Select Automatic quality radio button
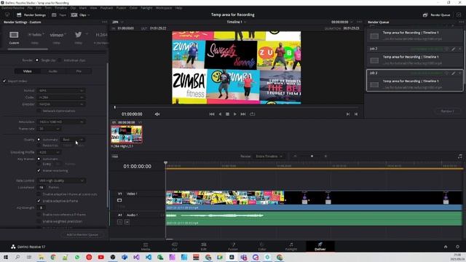The image size is (466, 262). [x=39, y=140]
